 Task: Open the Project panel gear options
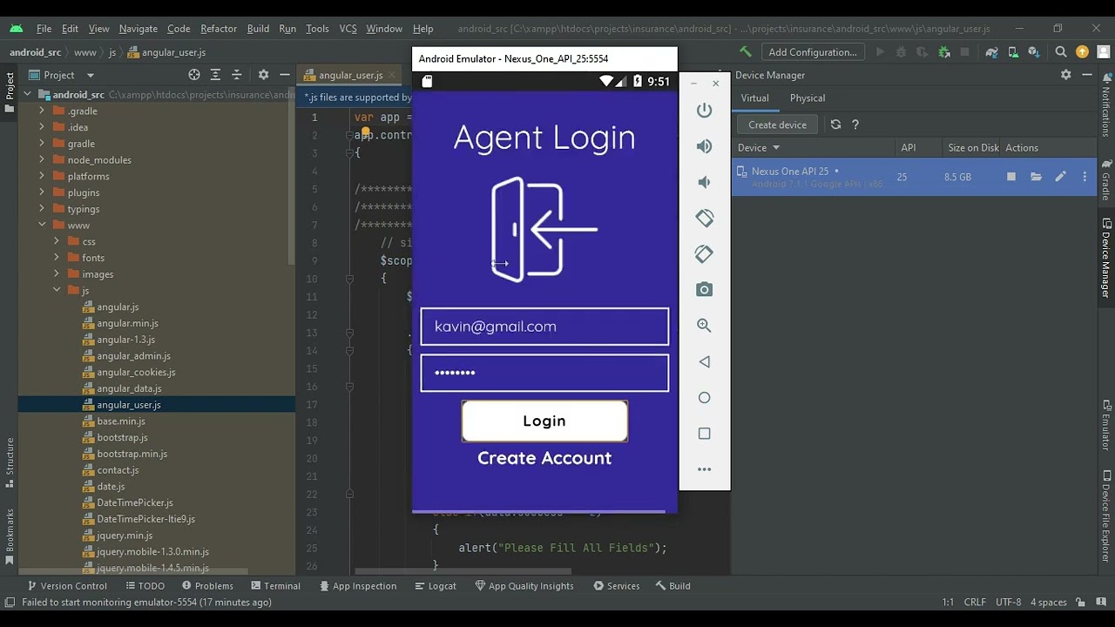(x=263, y=75)
